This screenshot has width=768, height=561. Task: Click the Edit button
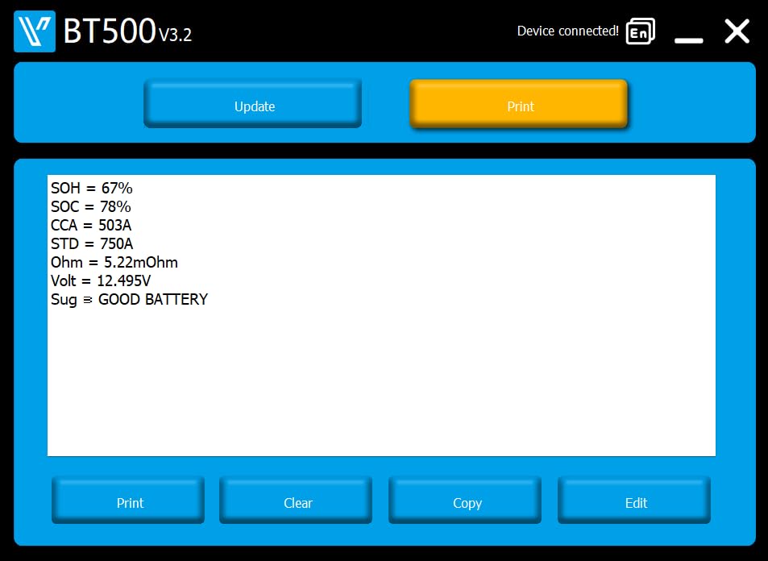coord(634,501)
